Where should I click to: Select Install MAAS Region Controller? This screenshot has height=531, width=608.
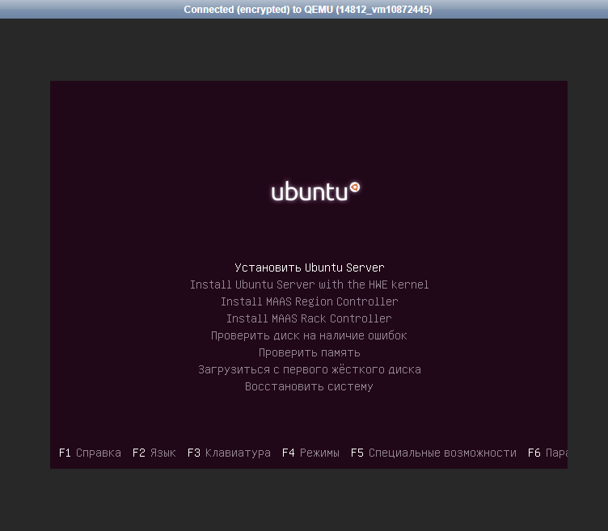(309, 302)
